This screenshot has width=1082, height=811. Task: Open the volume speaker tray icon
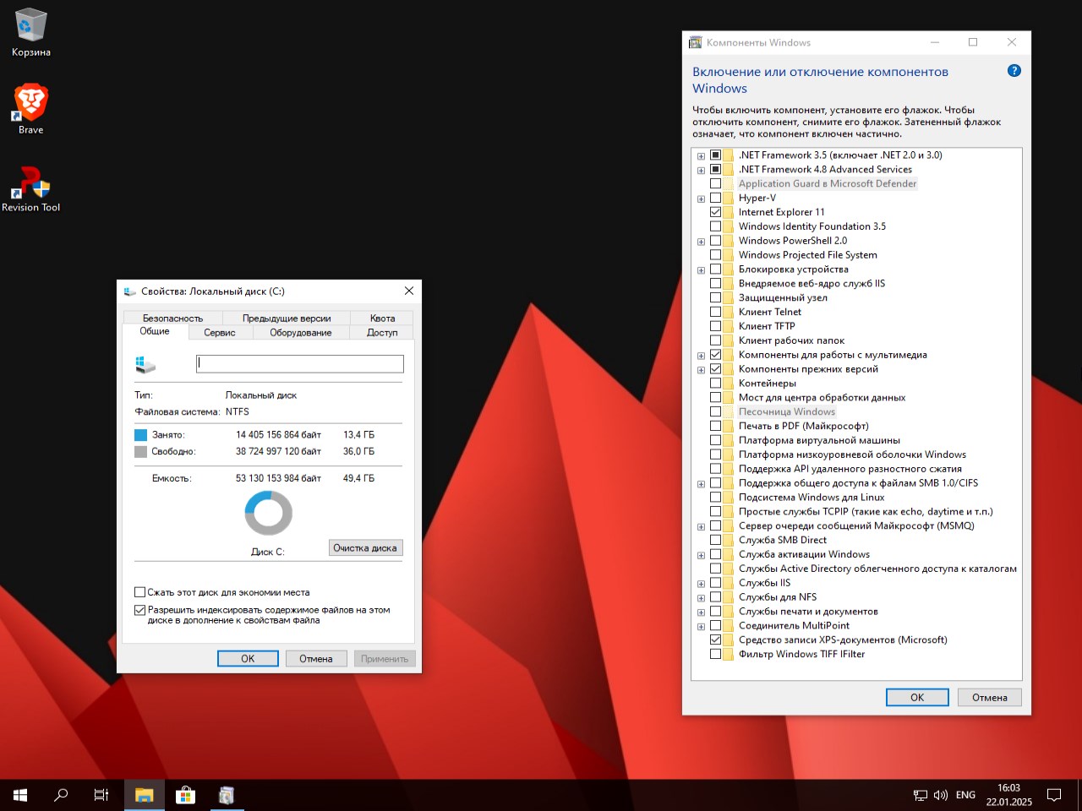(941, 795)
